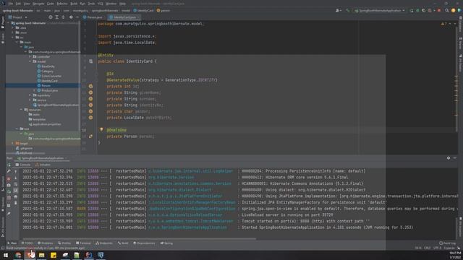Click scroll up arrow in console toolbar
This screenshot has width=463, height=260.
[x=16, y=172]
